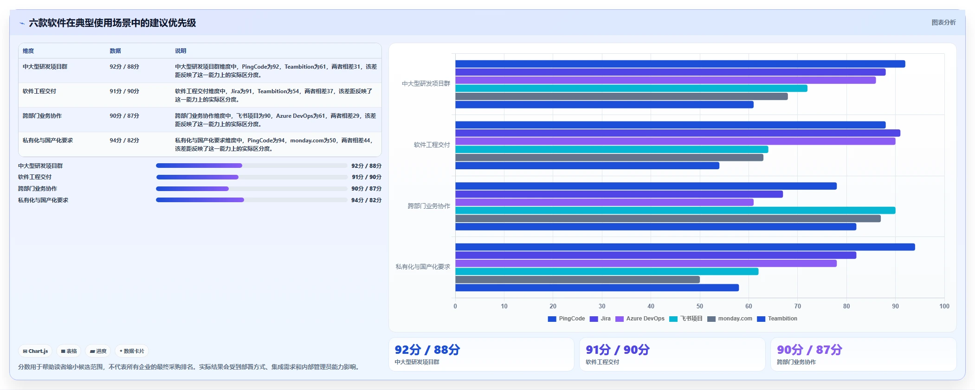
Task: Click the page title 六款软件在典型使用场景中的建议优先级
Action: coord(112,23)
